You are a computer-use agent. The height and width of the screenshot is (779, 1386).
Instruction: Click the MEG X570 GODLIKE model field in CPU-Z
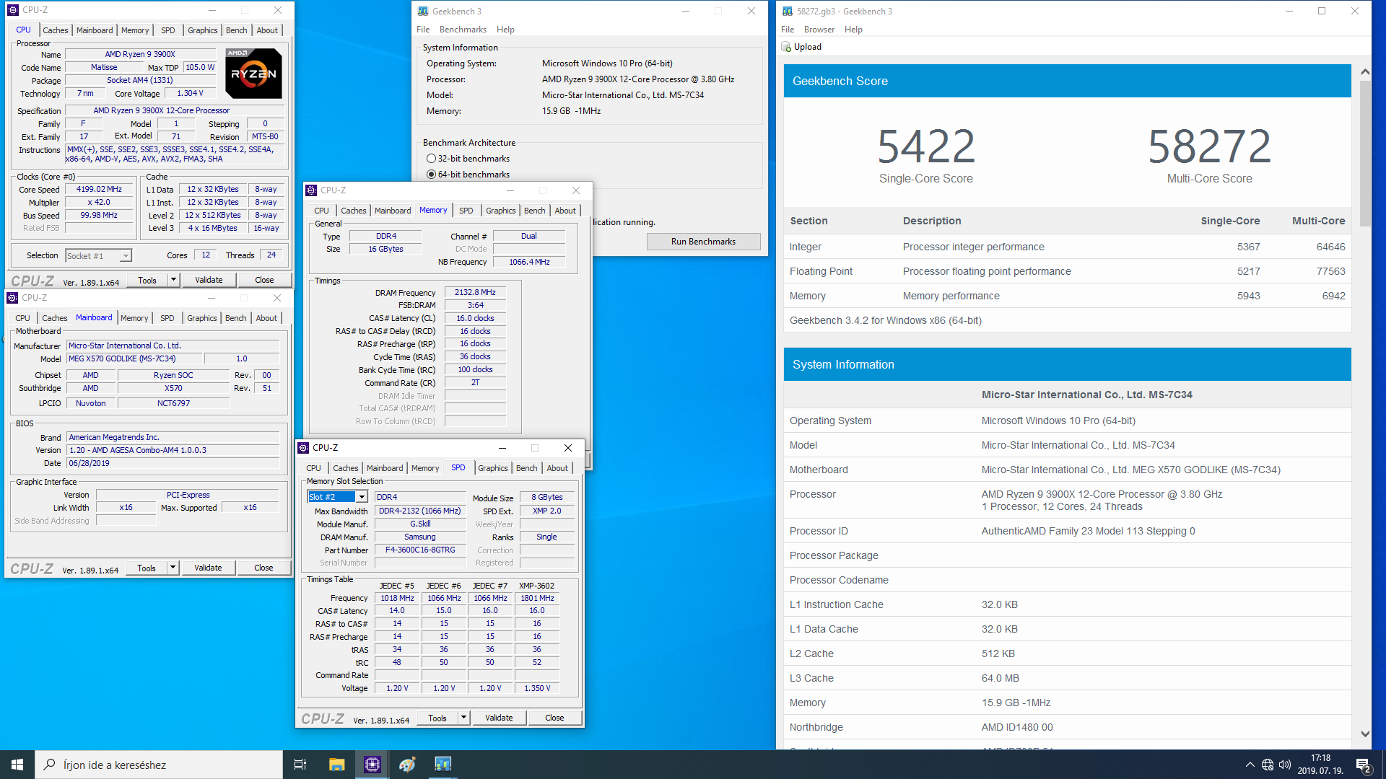(134, 358)
